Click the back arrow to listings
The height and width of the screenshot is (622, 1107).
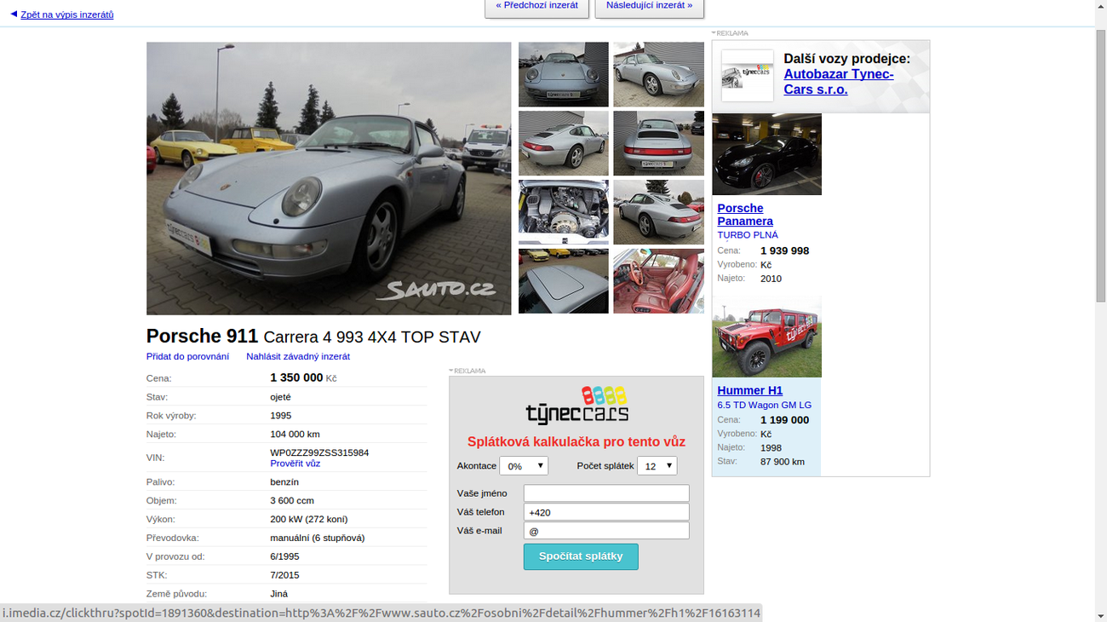[x=14, y=14]
